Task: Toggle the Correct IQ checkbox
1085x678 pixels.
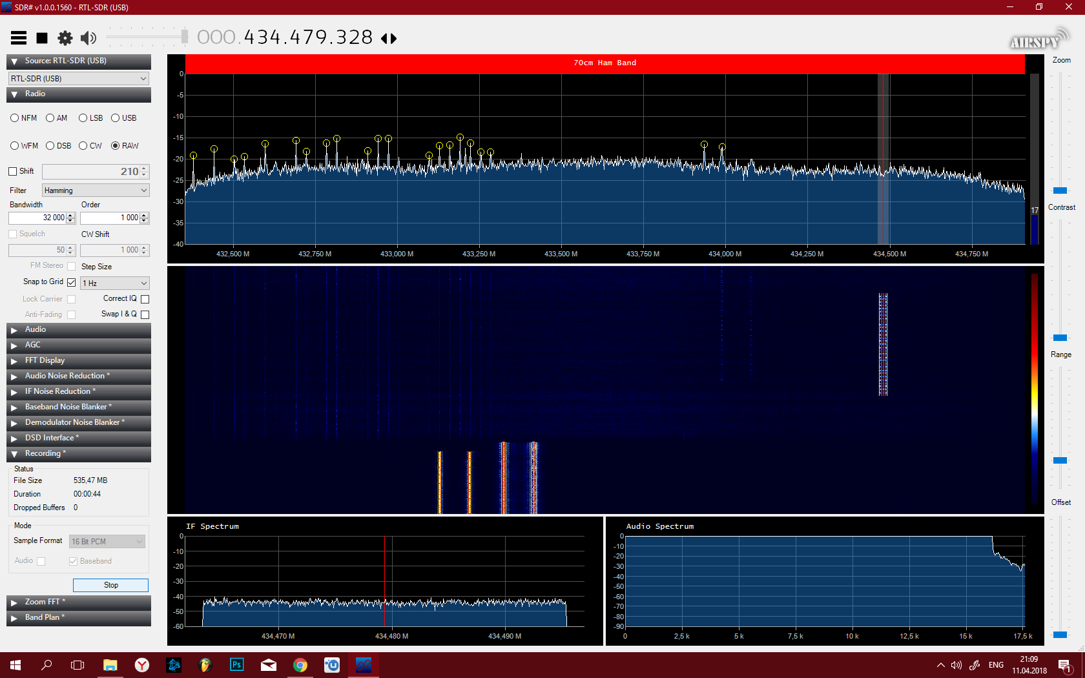Action: pyautogui.click(x=145, y=299)
